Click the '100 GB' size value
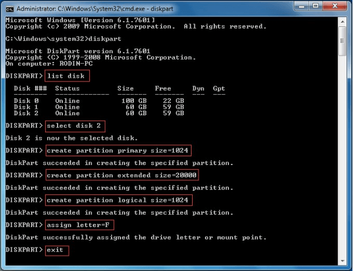This screenshot has width=353, height=271. tap(134, 101)
